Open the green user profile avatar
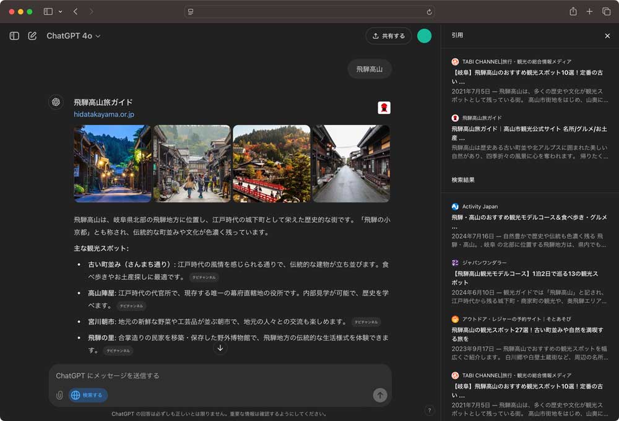 [425, 36]
